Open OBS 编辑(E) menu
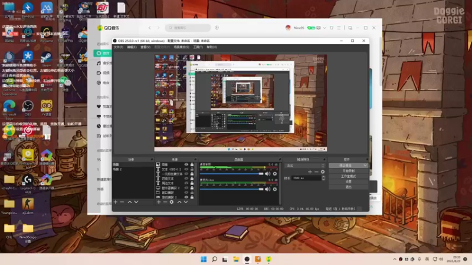Screen dimensions: 472x265 click(132, 47)
